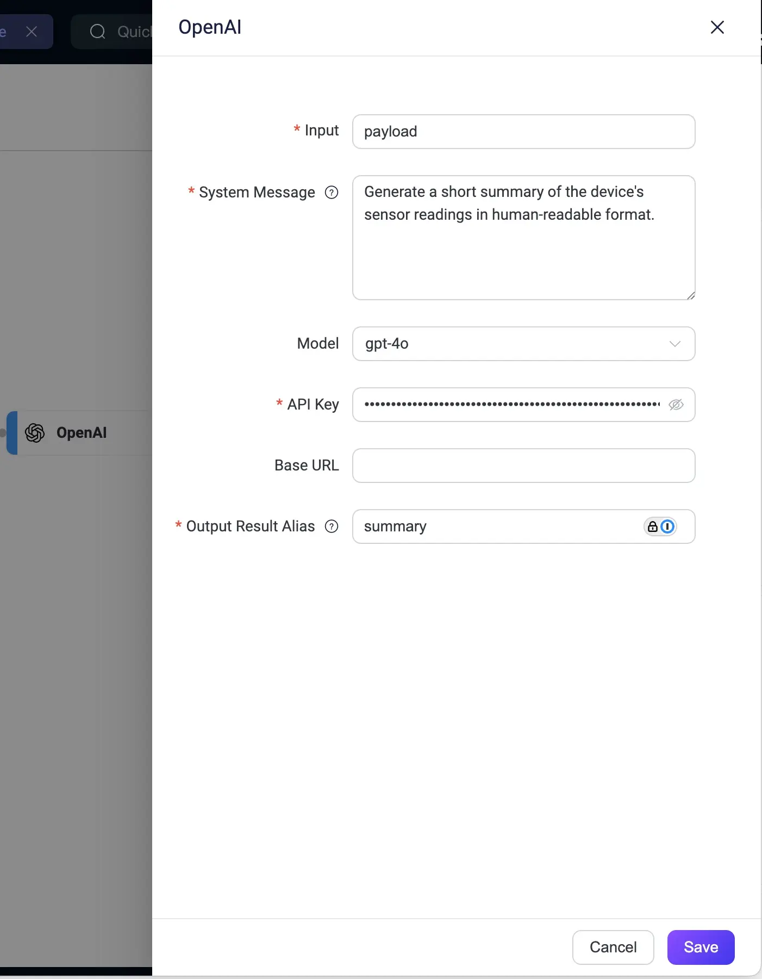The width and height of the screenshot is (762, 979).
Task: Focus the System Message text area
Action: tap(523, 250)
